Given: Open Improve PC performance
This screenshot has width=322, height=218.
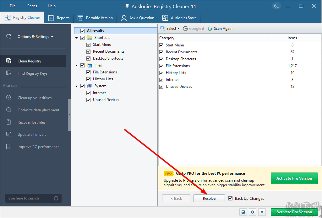Looking at the screenshot, I should click(x=38, y=146).
